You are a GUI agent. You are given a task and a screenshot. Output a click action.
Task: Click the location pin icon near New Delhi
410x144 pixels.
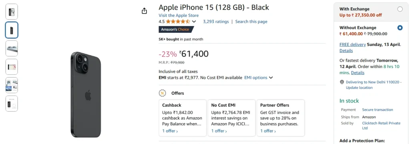coord(342,82)
